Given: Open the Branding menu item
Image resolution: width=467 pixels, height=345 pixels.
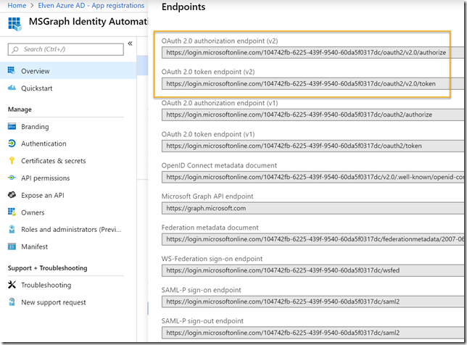Looking at the screenshot, I should tap(68, 127).
